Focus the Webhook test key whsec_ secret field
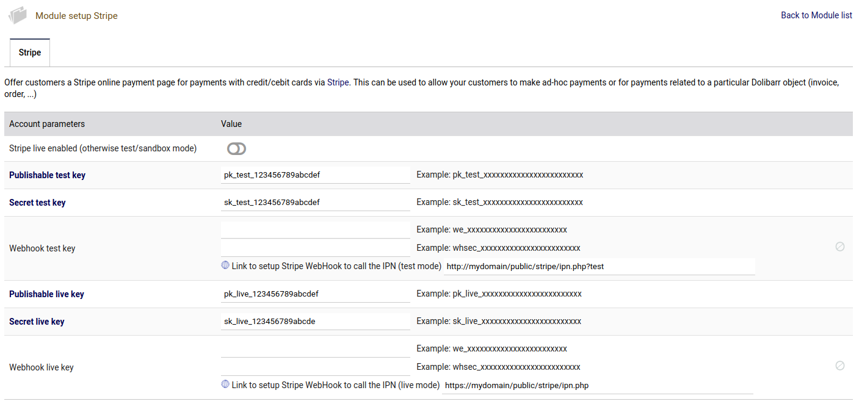The height and width of the screenshot is (404, 859). click(x=316, y=248)
